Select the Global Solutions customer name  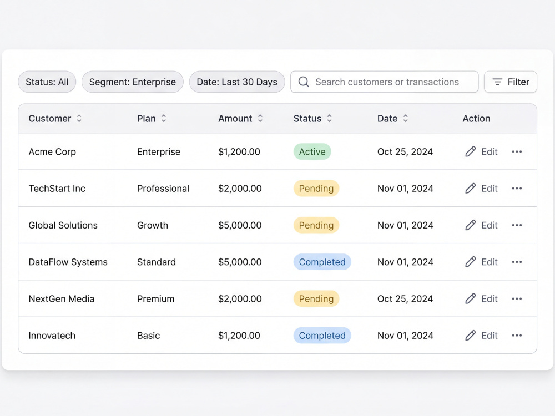click(x=63, y=225)
